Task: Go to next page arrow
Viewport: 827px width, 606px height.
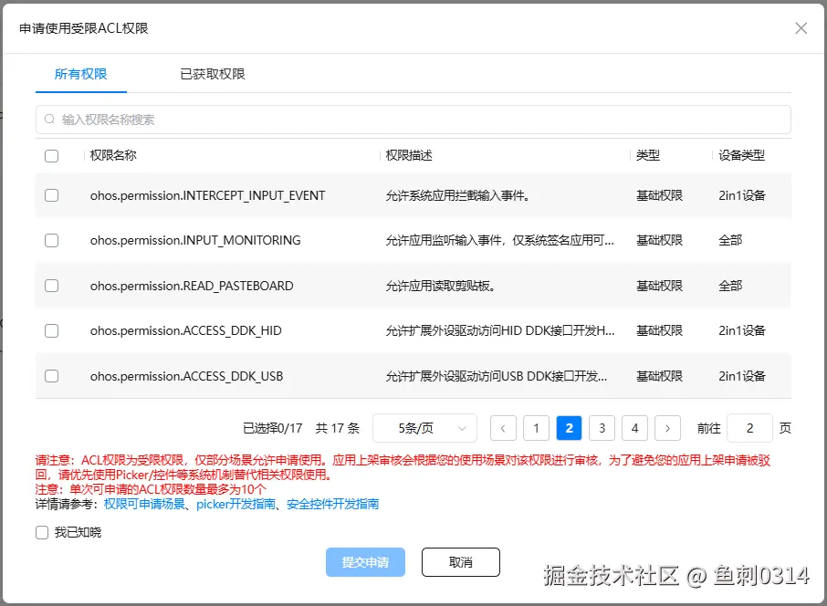Action: pyautogui.click(x=667, y=428)
